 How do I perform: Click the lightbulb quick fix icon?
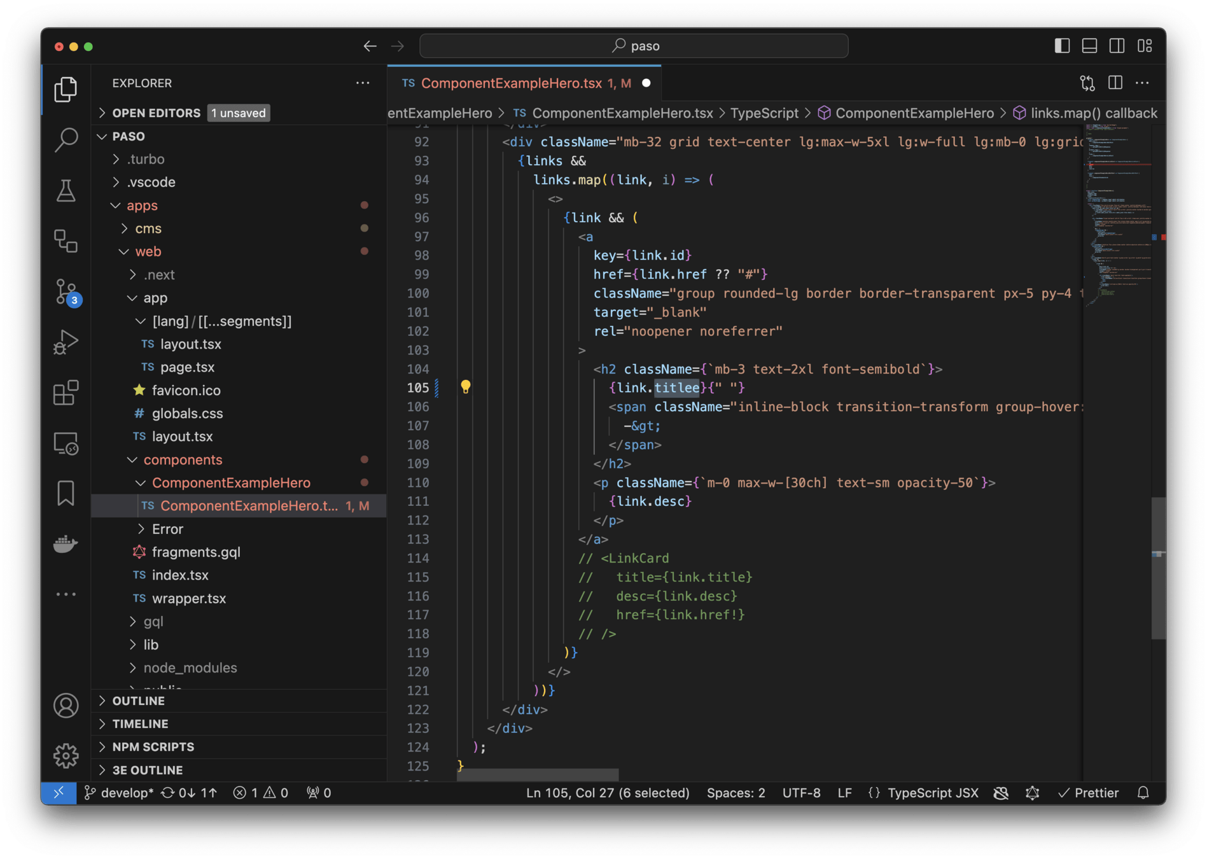click(466, 387)
